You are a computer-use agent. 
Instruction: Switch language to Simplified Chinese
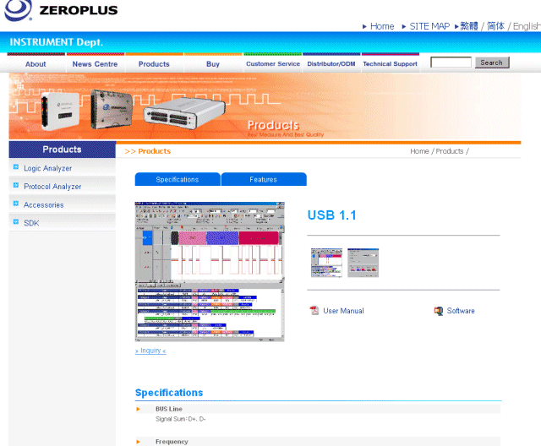(x=496, y=26)
